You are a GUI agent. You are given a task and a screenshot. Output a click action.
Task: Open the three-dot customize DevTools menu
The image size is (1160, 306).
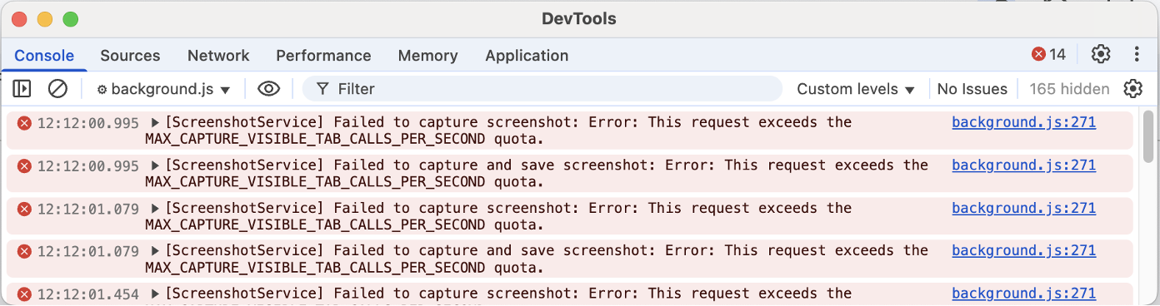coord(1137,54)
